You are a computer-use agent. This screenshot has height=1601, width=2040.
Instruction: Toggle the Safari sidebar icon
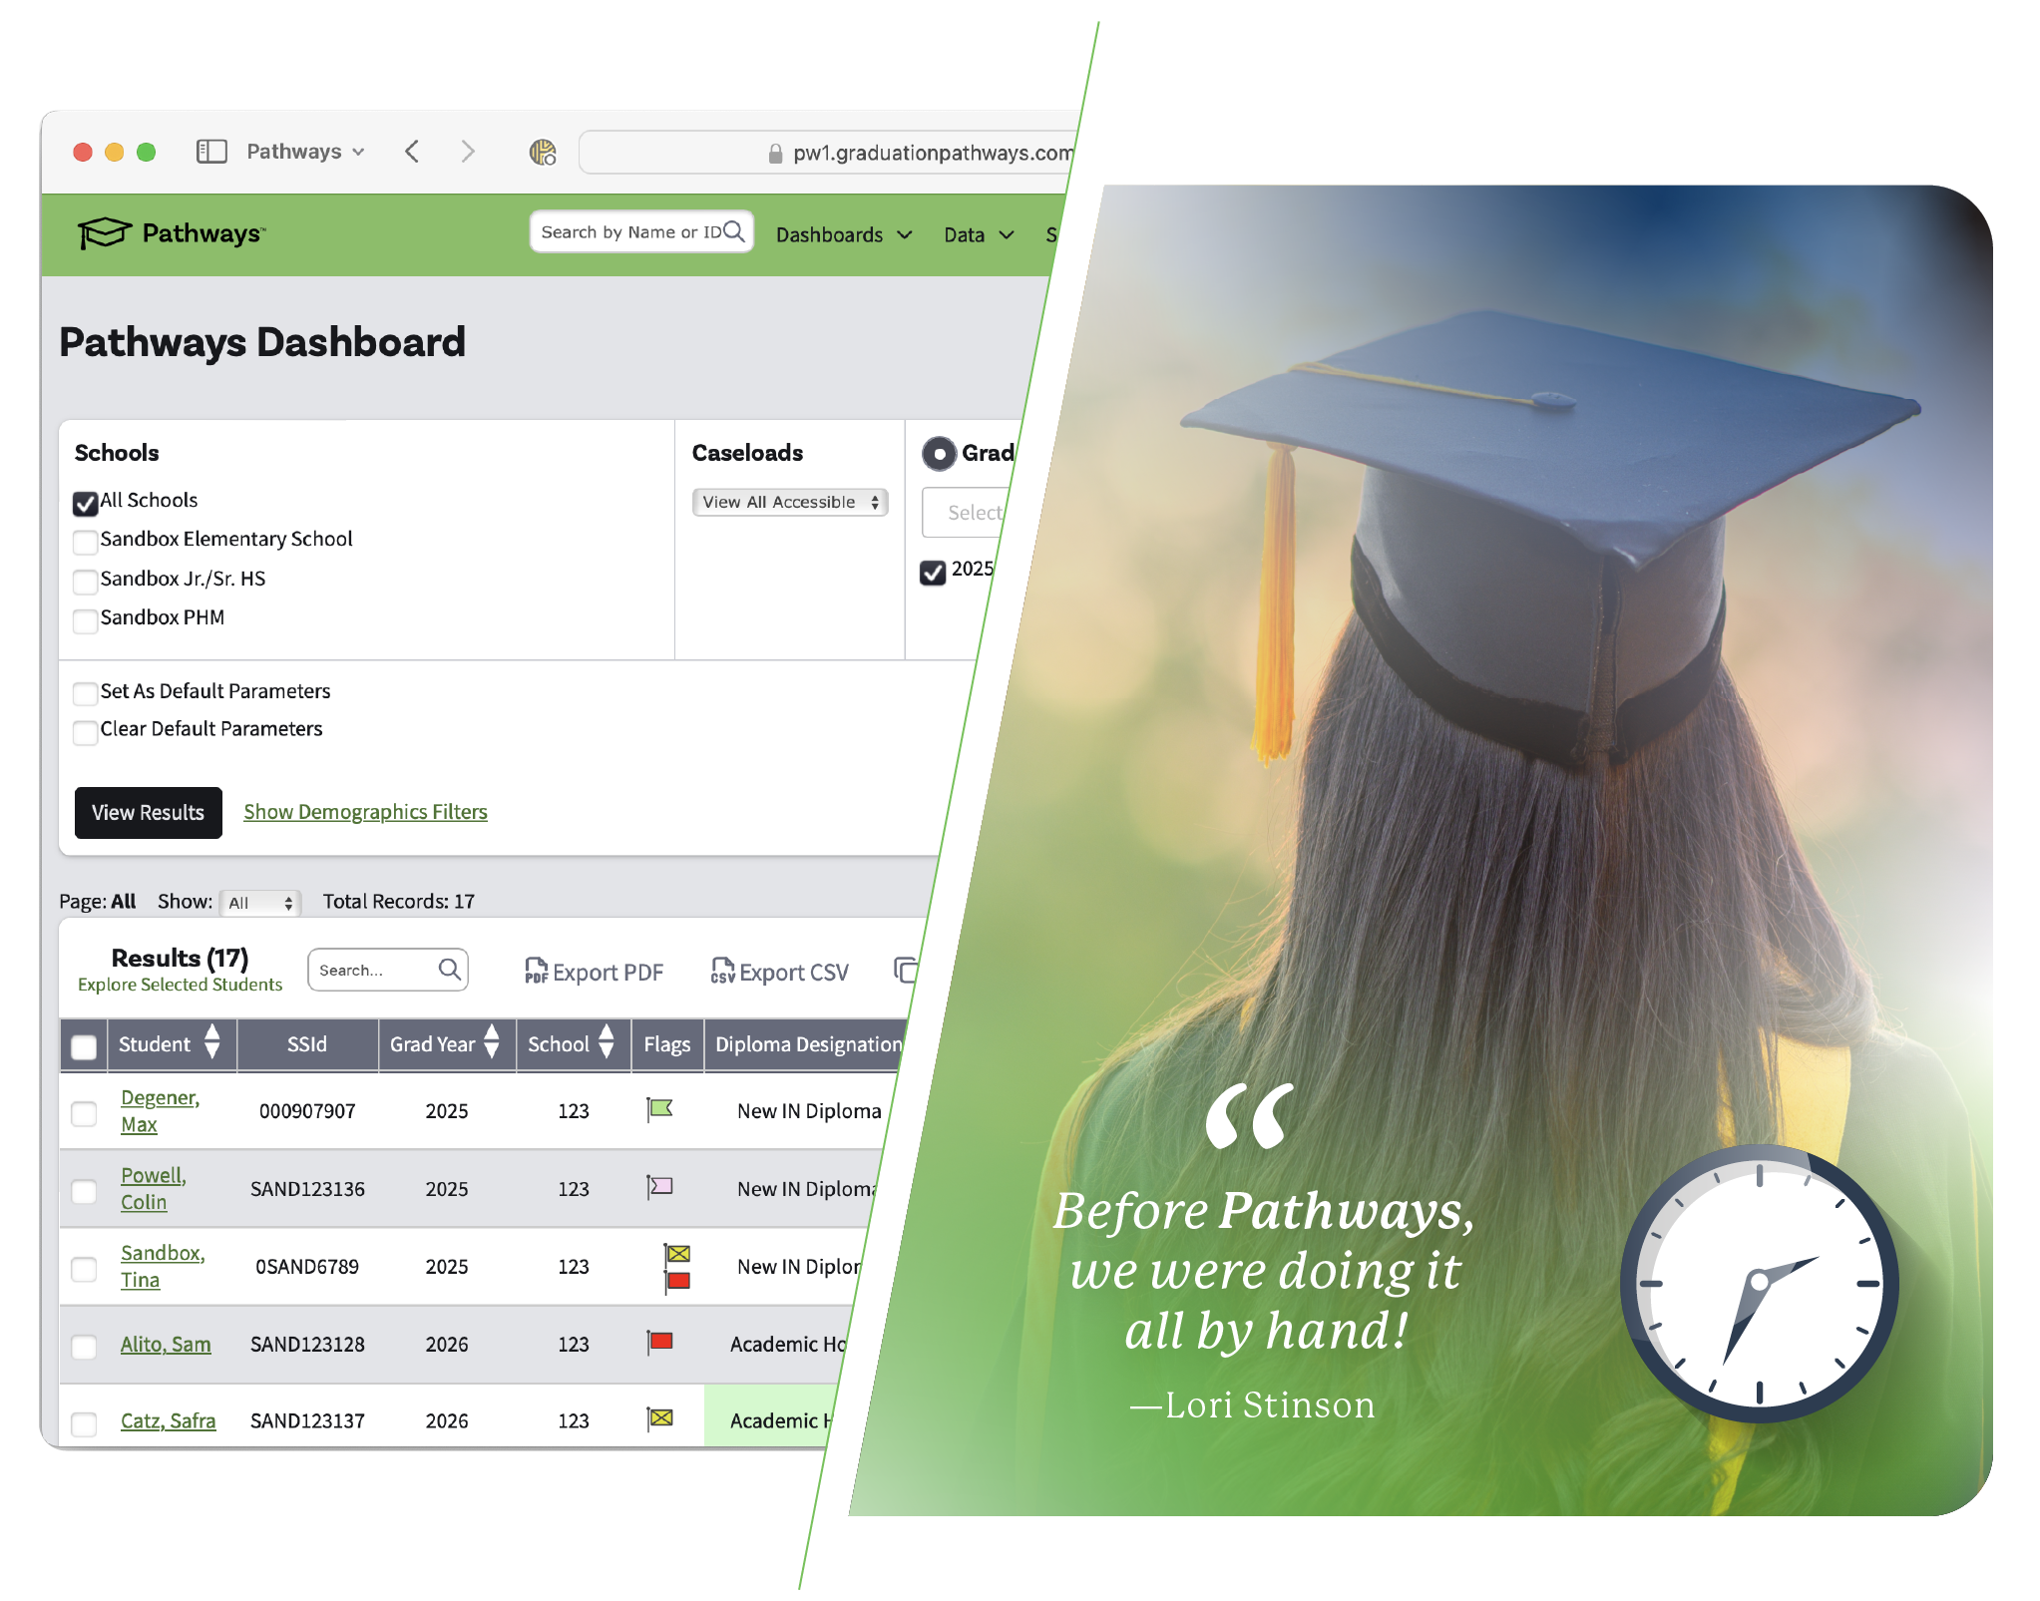(211, 152)
